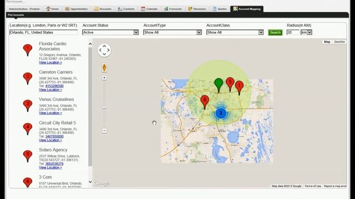Click red pin 2 beside Carreton Carriers
355x199 pixels.
pos(28,78)
